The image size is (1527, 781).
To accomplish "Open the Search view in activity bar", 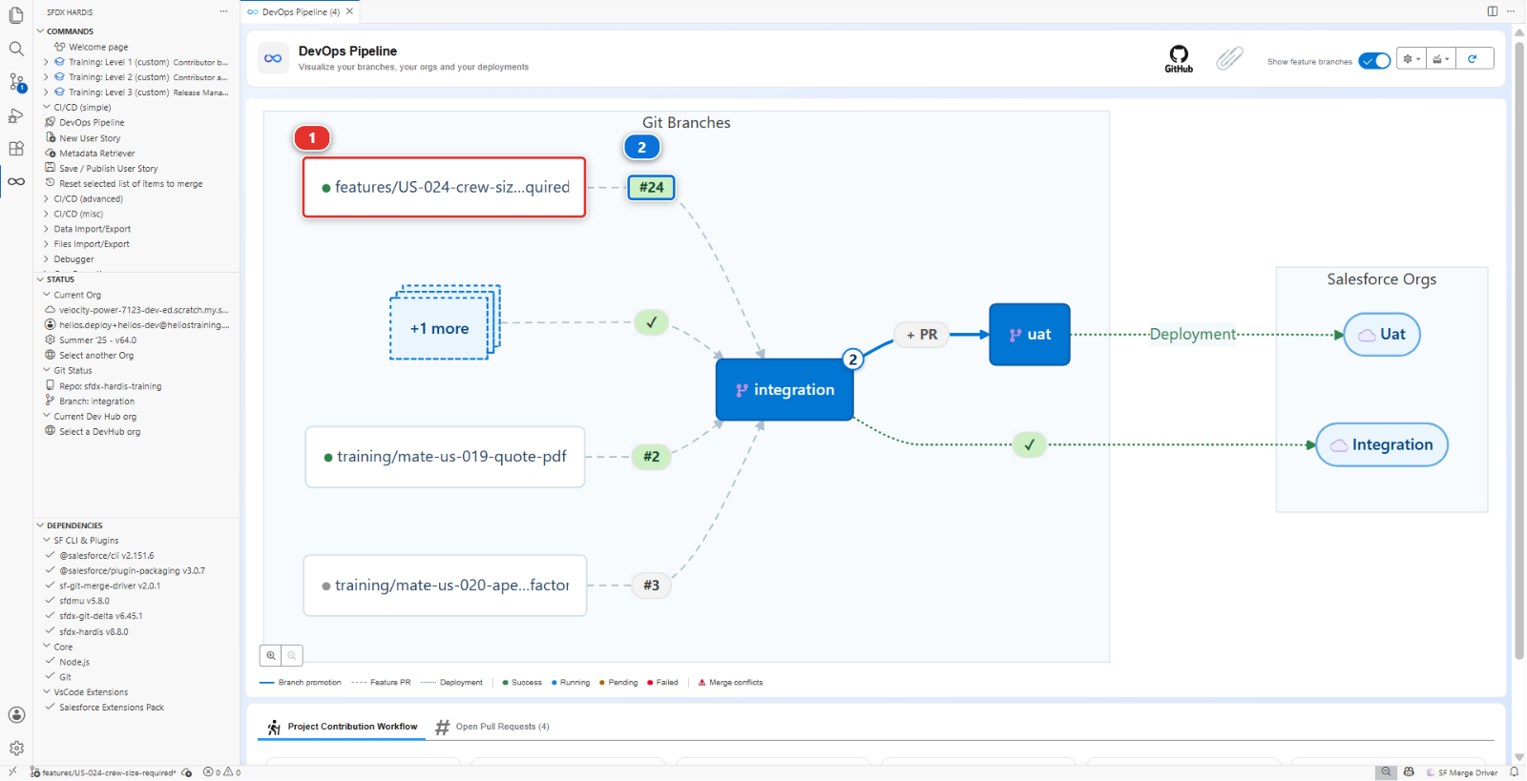I will click(x=16, y=49).
